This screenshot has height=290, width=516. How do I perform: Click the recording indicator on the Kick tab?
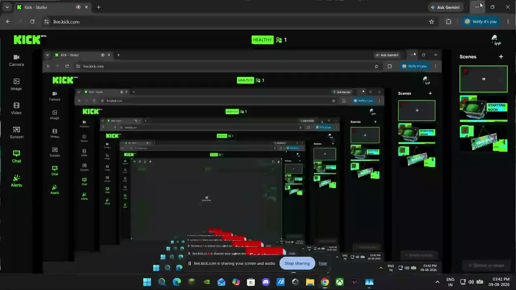[x=78, y=7]
